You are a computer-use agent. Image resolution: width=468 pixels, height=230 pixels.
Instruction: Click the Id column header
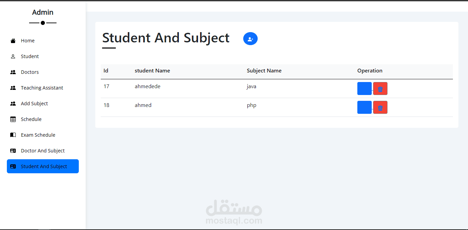pos(106,71)
